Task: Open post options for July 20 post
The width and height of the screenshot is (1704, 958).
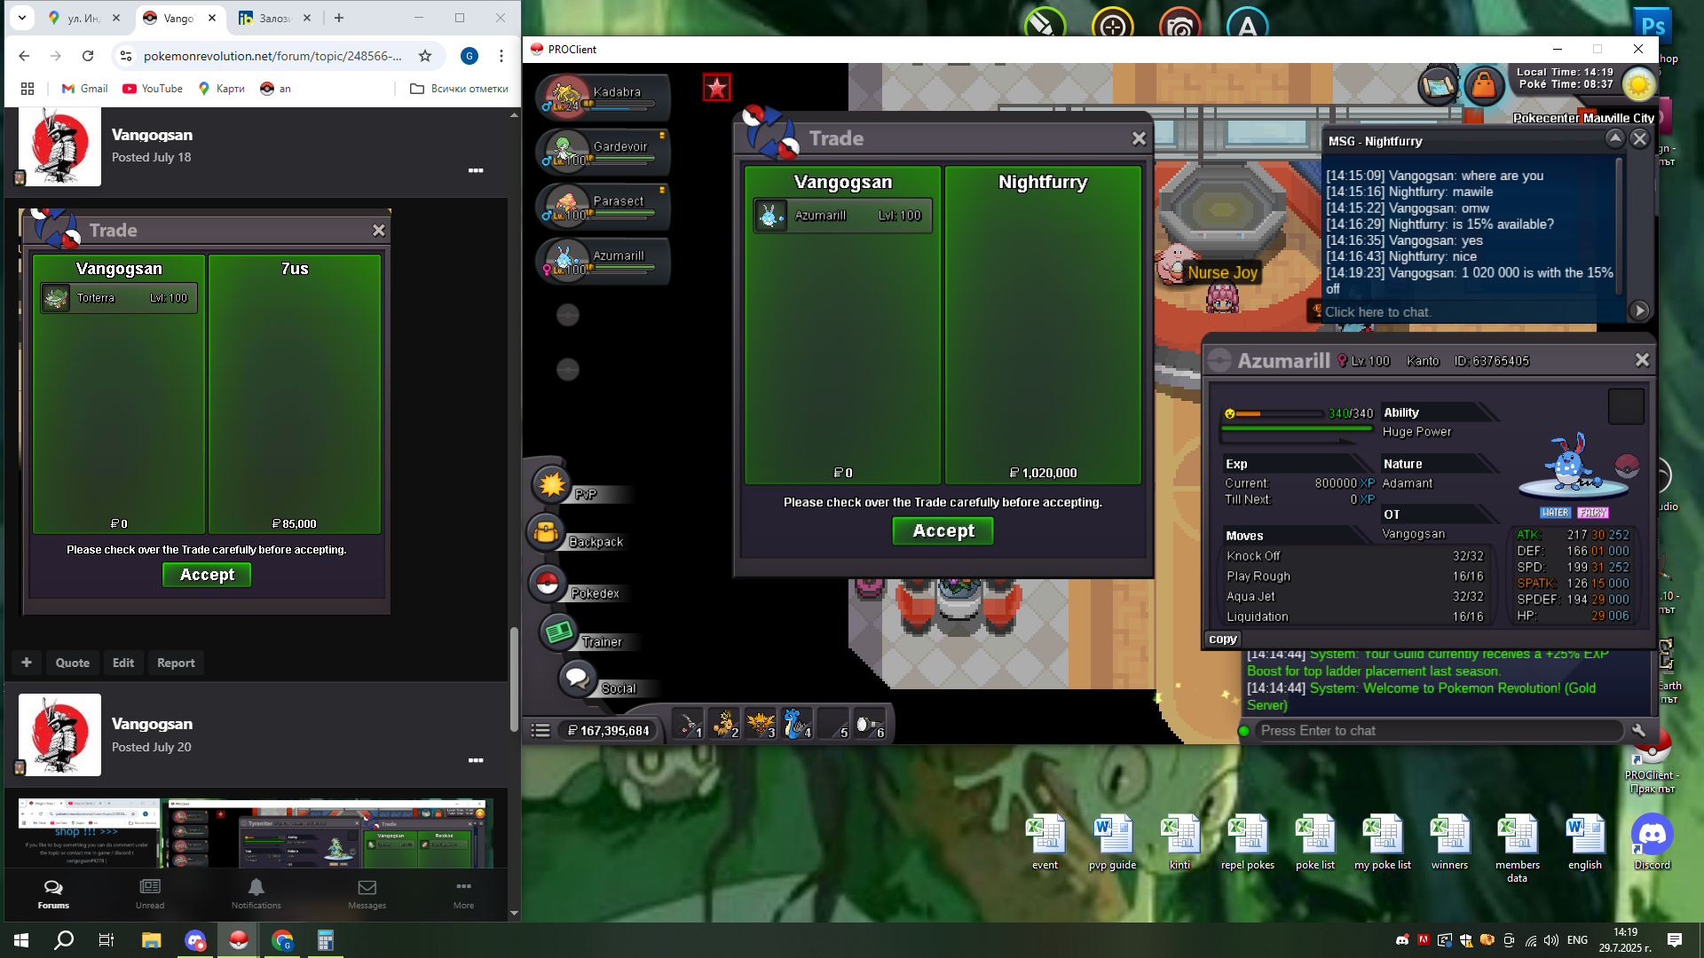Action: (x=476, y=760)
